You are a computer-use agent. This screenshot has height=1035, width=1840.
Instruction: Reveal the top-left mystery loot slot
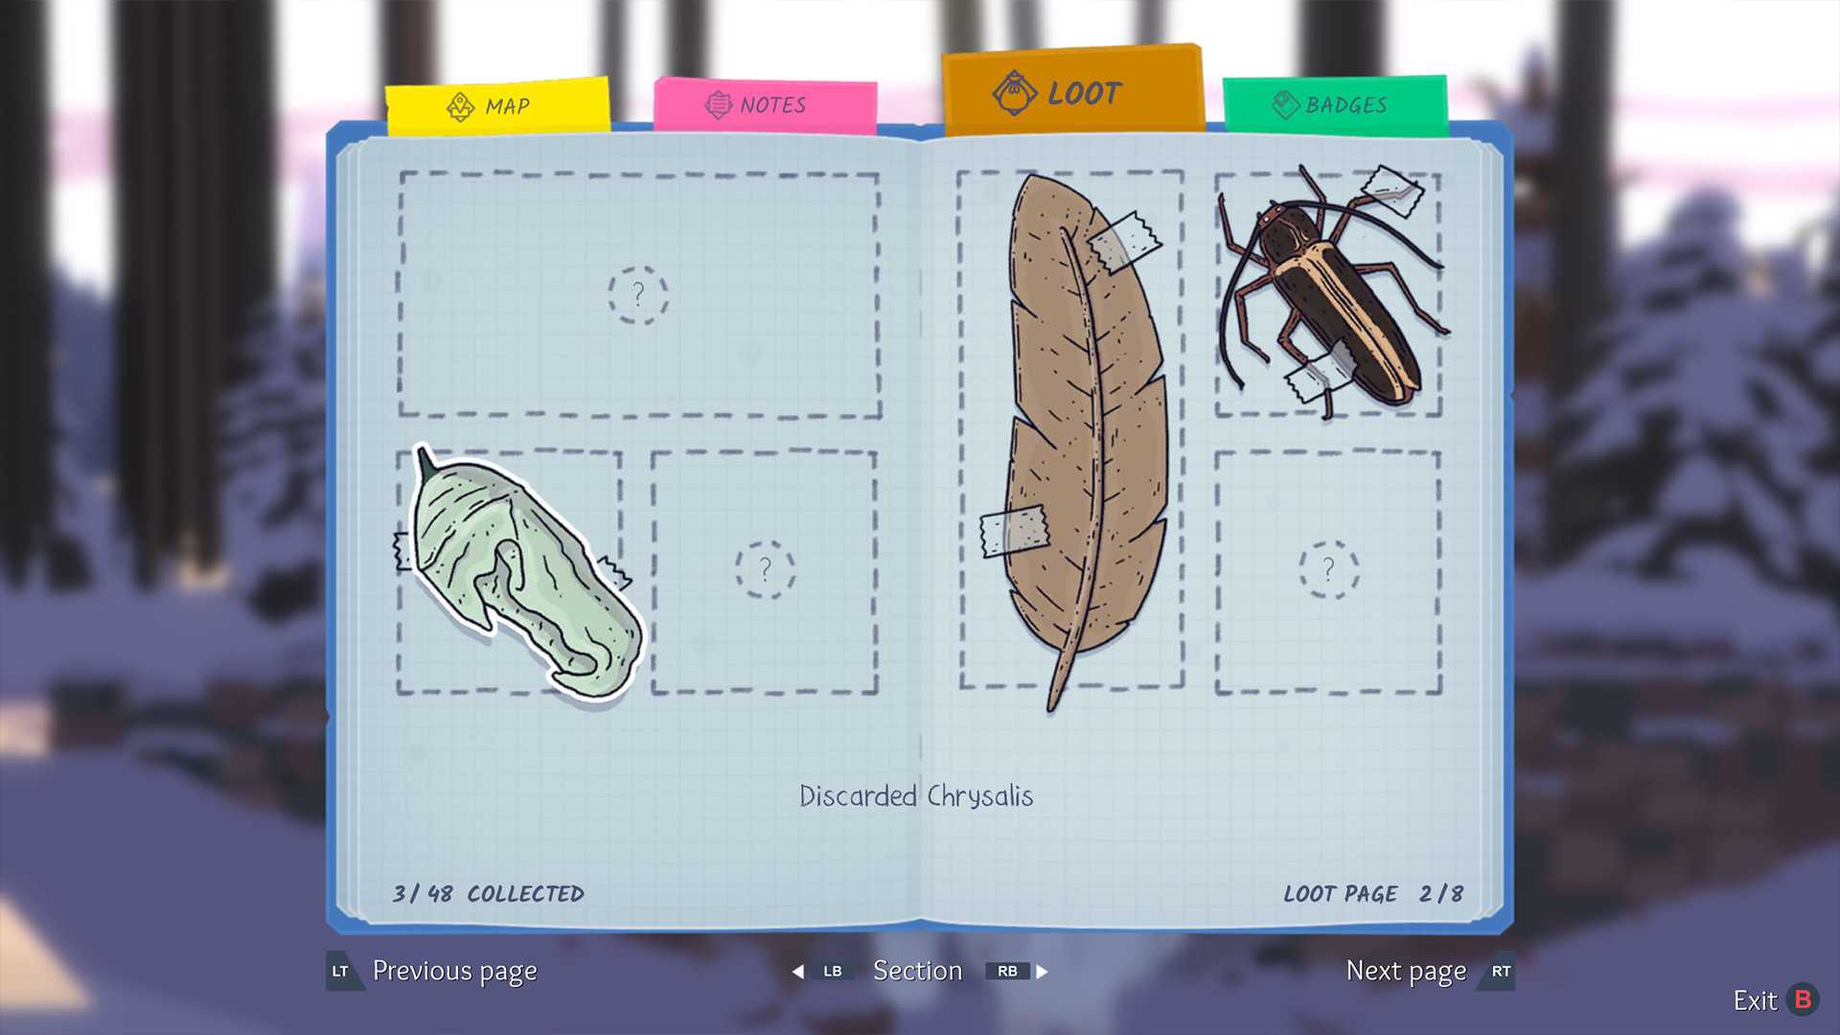click(x=639, y=294)
